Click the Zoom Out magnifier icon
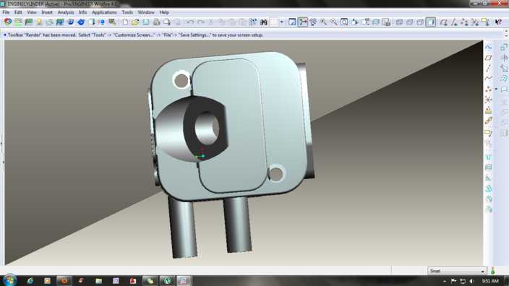This screenshot has height=286, width=509. tap(334, 22)
